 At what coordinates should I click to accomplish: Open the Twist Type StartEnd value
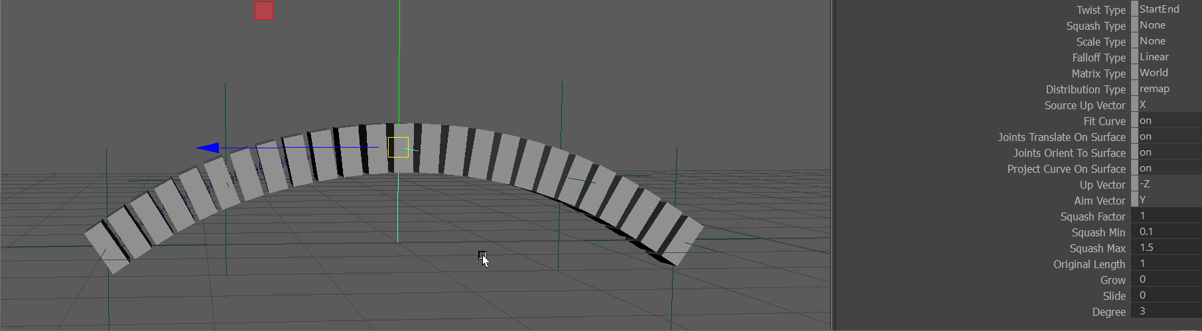click(1167, 9)
